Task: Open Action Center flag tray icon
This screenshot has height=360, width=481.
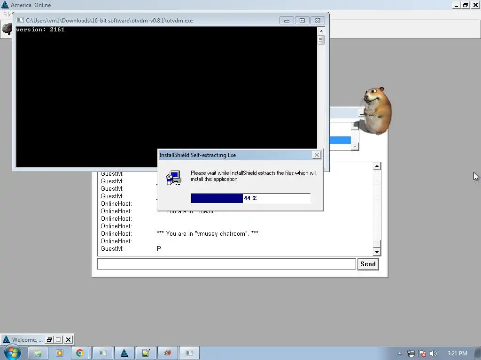Action: pyautogui.click(x=422, y=353)
